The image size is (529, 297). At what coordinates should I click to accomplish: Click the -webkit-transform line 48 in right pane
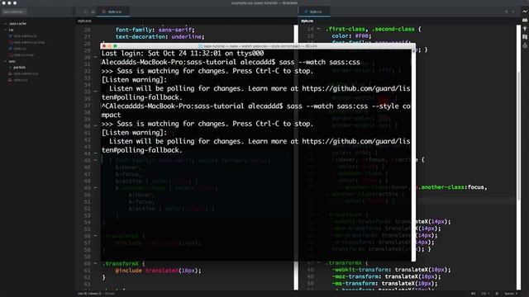coord(391,270)
